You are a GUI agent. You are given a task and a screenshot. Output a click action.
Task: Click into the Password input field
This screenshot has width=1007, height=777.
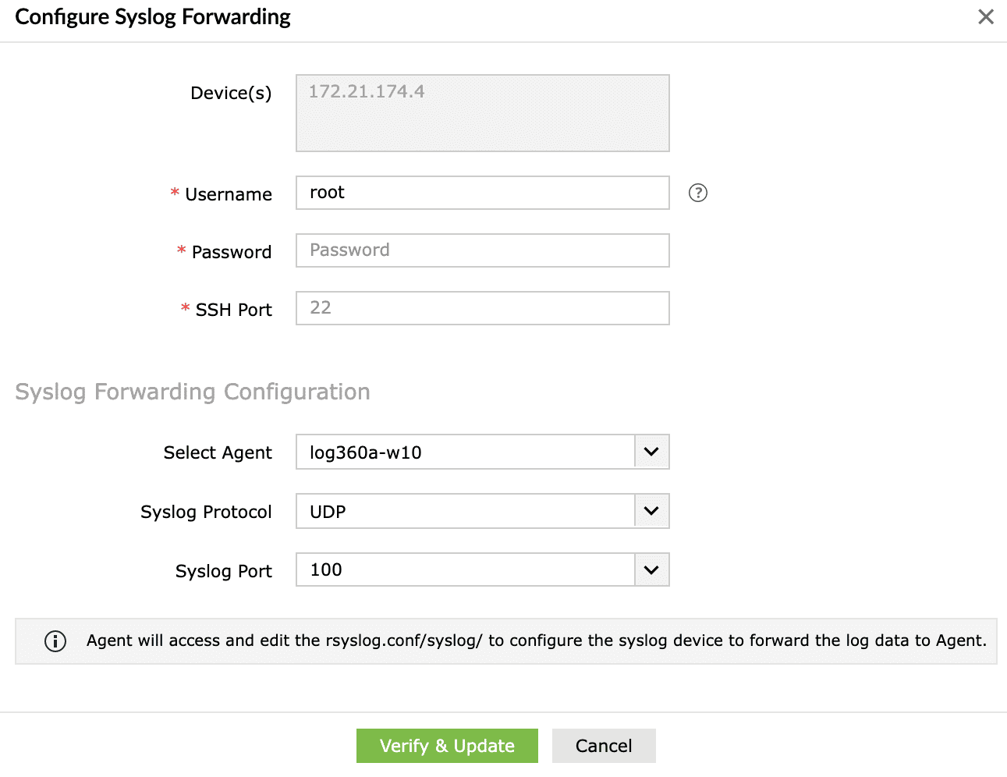pos(482,250)
